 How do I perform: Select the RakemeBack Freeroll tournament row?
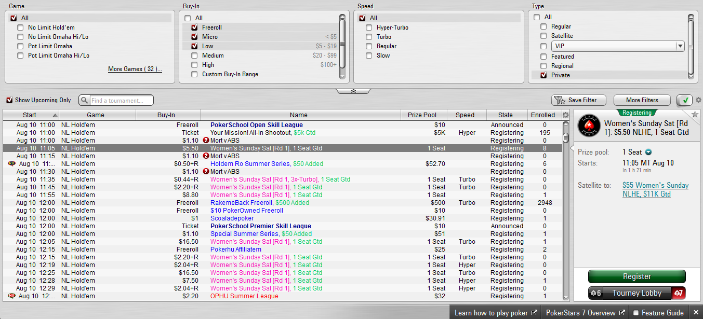point(283,203)
